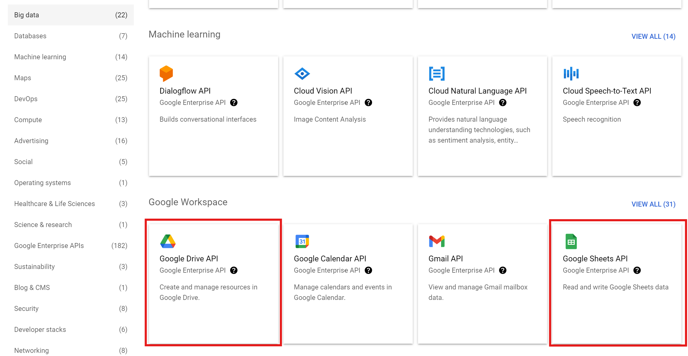Select Healthcare & Life Sciences category
Screen dimensions: 688x356
point(71,204)
